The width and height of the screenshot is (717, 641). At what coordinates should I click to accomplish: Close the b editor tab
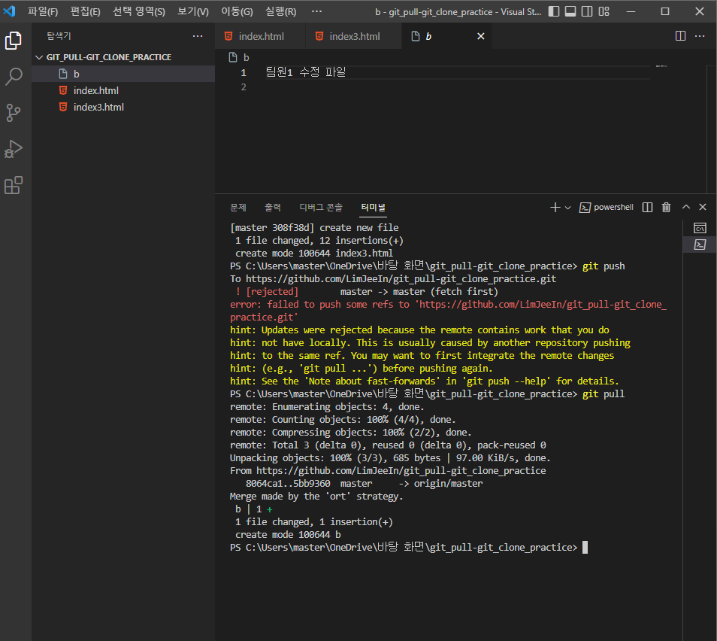tap(480, 36)
